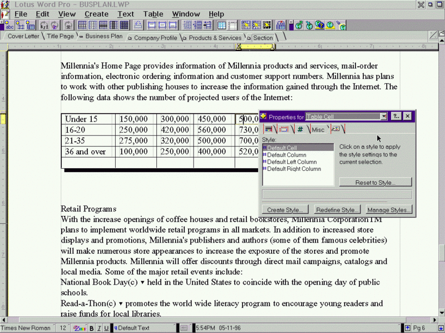Open the number format (#) properties tab
This screenshot has width=445, height=333.
300,129
